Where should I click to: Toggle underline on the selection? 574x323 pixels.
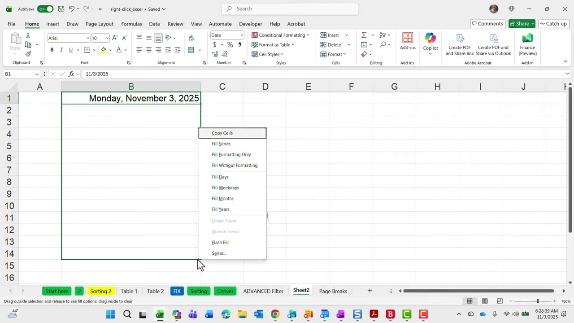(70, 49)
